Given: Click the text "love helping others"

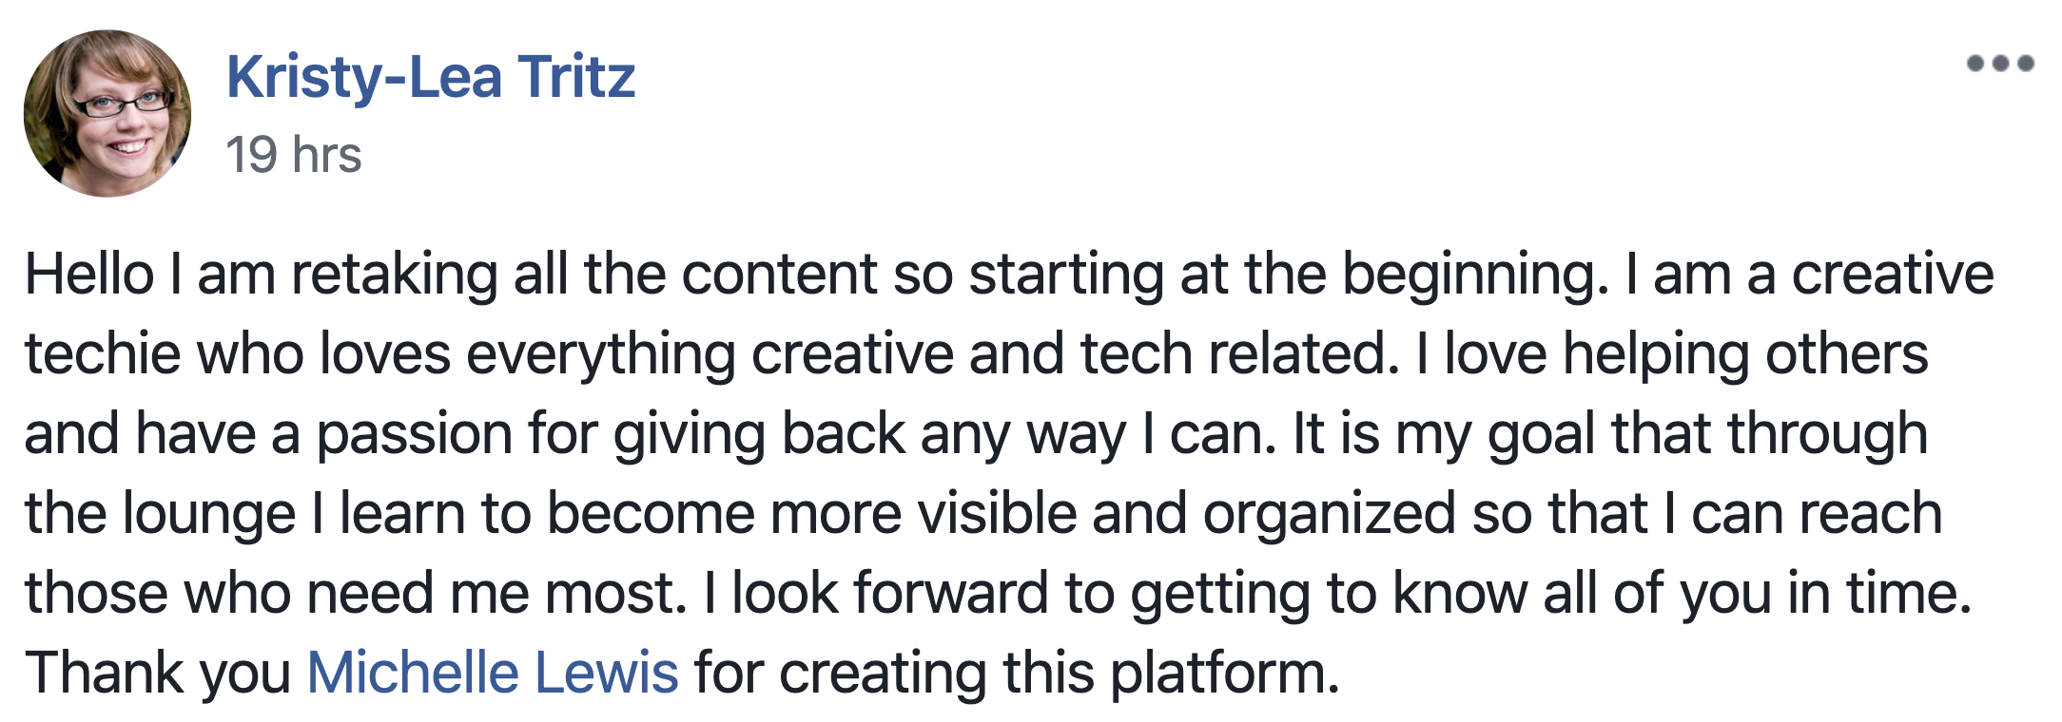Looking at the screenshot, I should pyautogui.click(x=1686, y=354).
